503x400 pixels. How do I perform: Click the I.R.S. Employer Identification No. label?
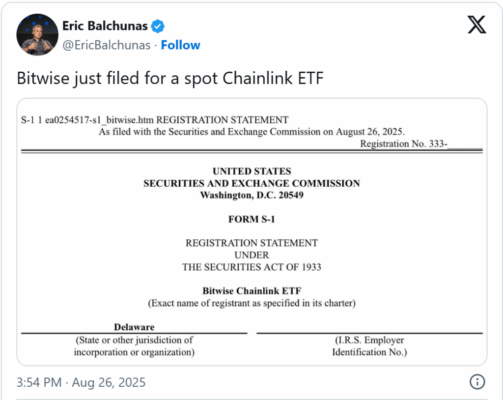[369, 346]
